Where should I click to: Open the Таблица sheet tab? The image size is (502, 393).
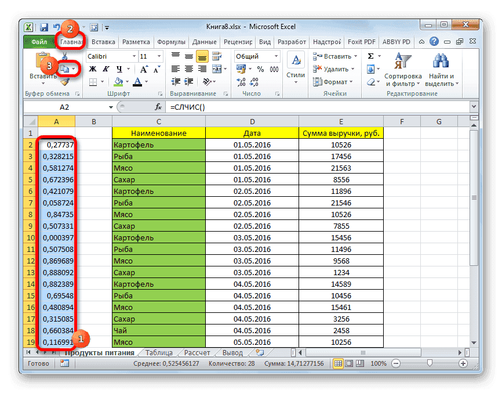[x=160, y=352]
